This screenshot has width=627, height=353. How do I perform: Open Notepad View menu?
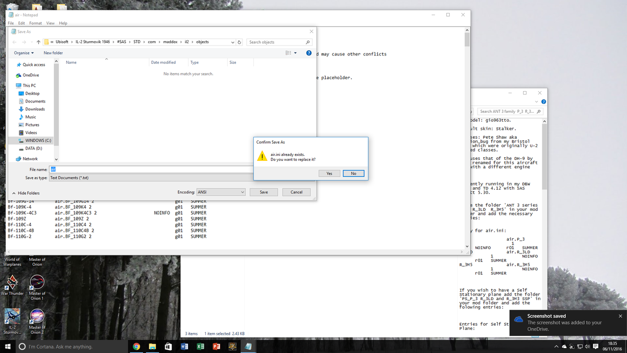(50, 23)
